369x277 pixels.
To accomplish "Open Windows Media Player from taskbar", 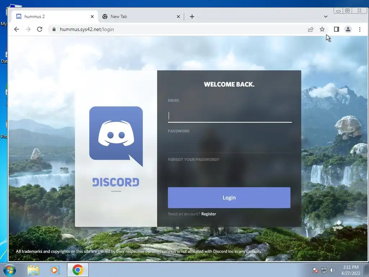I will pos(55,270).
